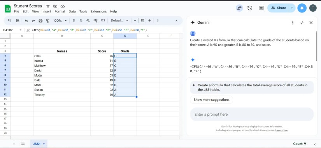The image size is (321, 148).
Task: Click the Student Scores document title
Action: pyautogui.click(x=28, y=6)
